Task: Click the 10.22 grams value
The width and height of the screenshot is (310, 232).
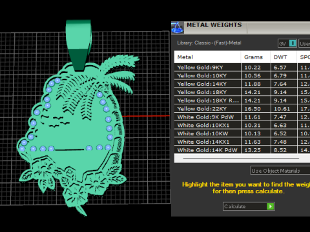Action: pos(253,68)
